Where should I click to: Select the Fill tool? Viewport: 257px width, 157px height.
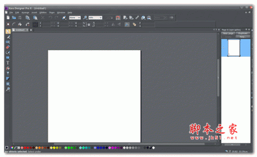tap(8, 68)
